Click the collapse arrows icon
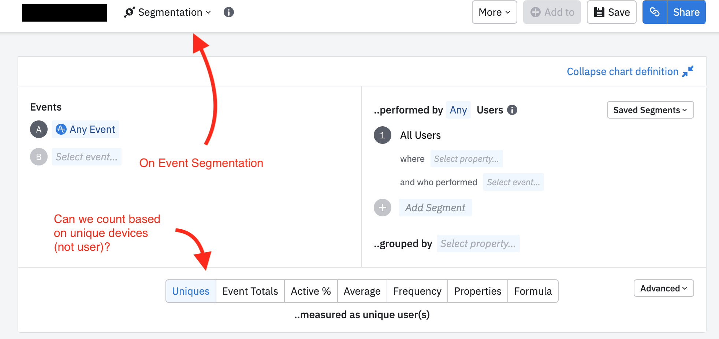 tap(688, 71)
